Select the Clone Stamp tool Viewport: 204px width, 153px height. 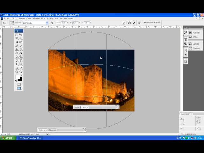[x=17, y=50]
